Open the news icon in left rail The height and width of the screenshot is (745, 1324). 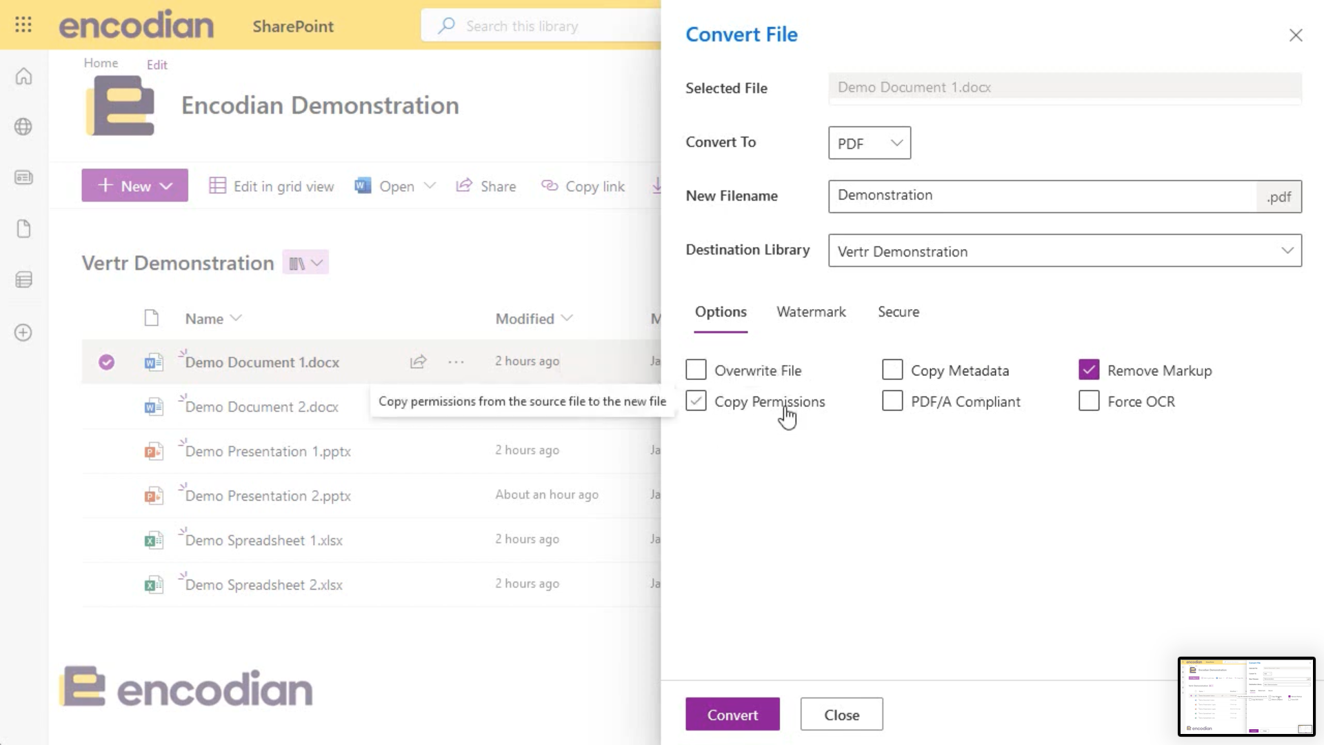23,178
